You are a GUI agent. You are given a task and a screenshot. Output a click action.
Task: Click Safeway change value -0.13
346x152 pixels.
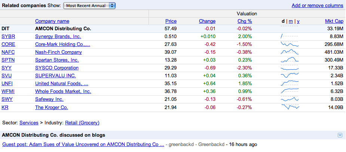point(210,99)
